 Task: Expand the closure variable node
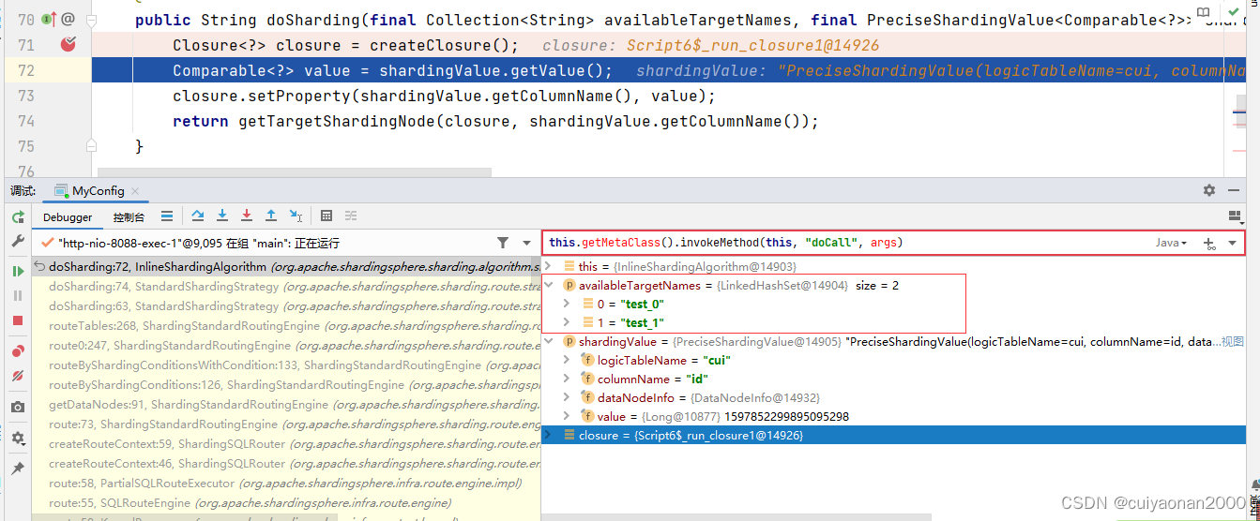549,436
